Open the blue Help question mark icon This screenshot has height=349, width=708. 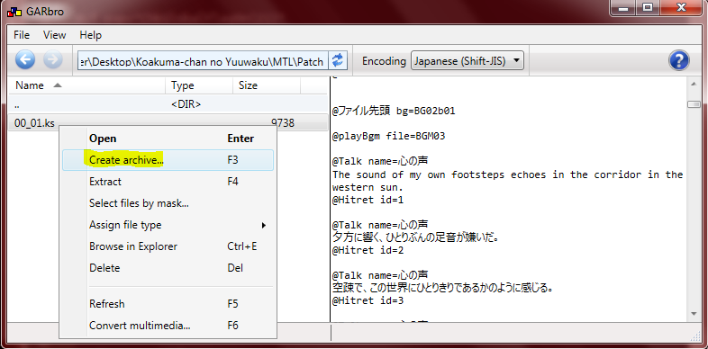point(678,60)
